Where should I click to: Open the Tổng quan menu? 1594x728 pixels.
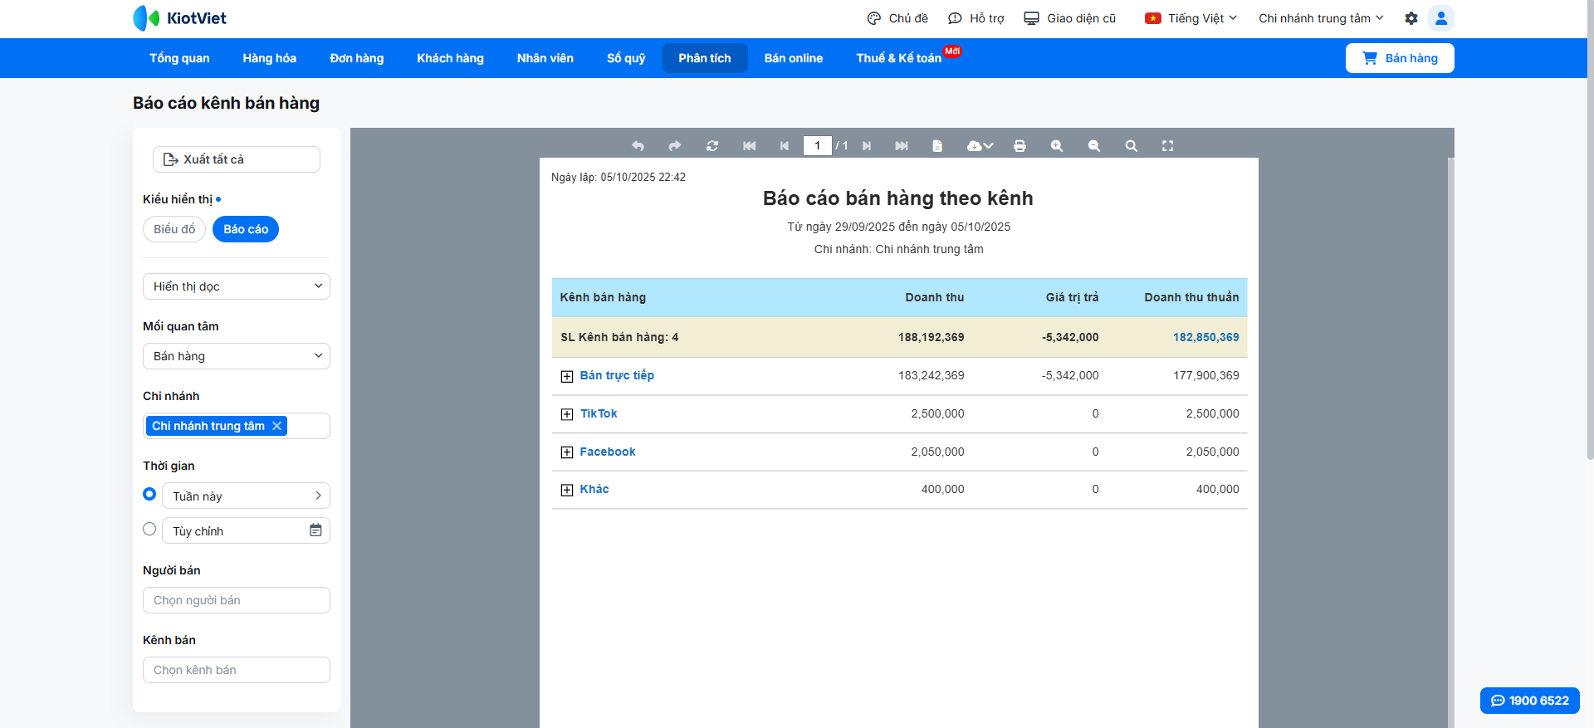pos(179,58)
